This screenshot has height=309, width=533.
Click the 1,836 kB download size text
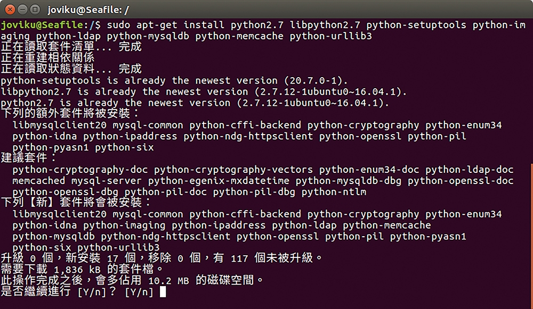[77, 270]
